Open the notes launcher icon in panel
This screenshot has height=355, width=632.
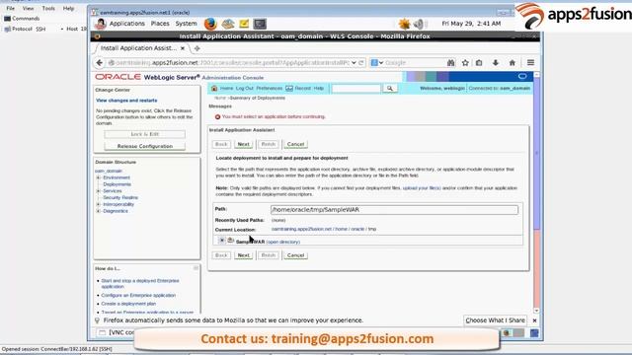point(244,24)
